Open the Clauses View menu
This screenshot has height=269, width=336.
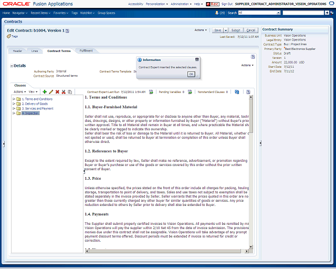click(33, 92)
